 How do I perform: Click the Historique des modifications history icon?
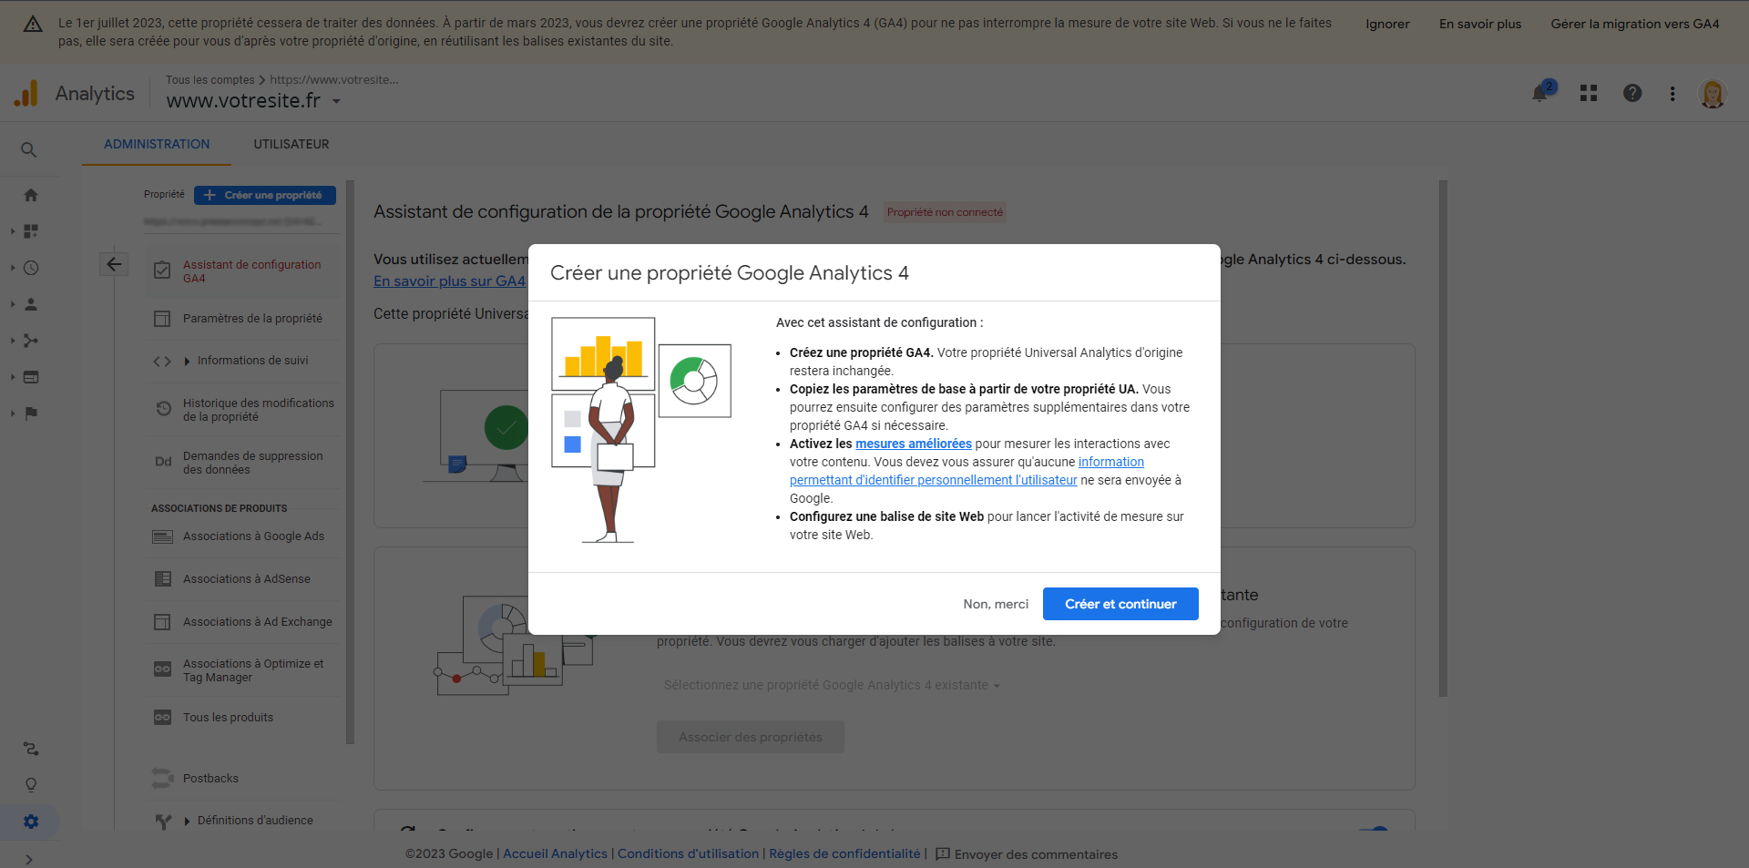point(163,409)
